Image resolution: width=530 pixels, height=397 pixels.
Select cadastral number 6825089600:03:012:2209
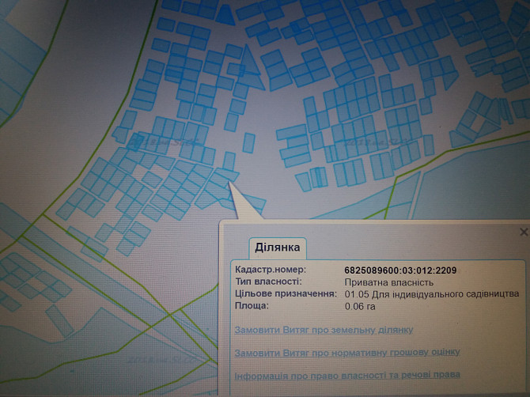400,270
